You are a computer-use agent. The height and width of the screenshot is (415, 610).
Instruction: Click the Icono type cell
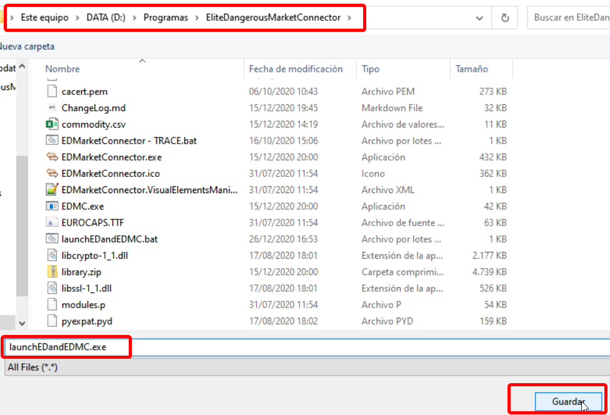373,174
